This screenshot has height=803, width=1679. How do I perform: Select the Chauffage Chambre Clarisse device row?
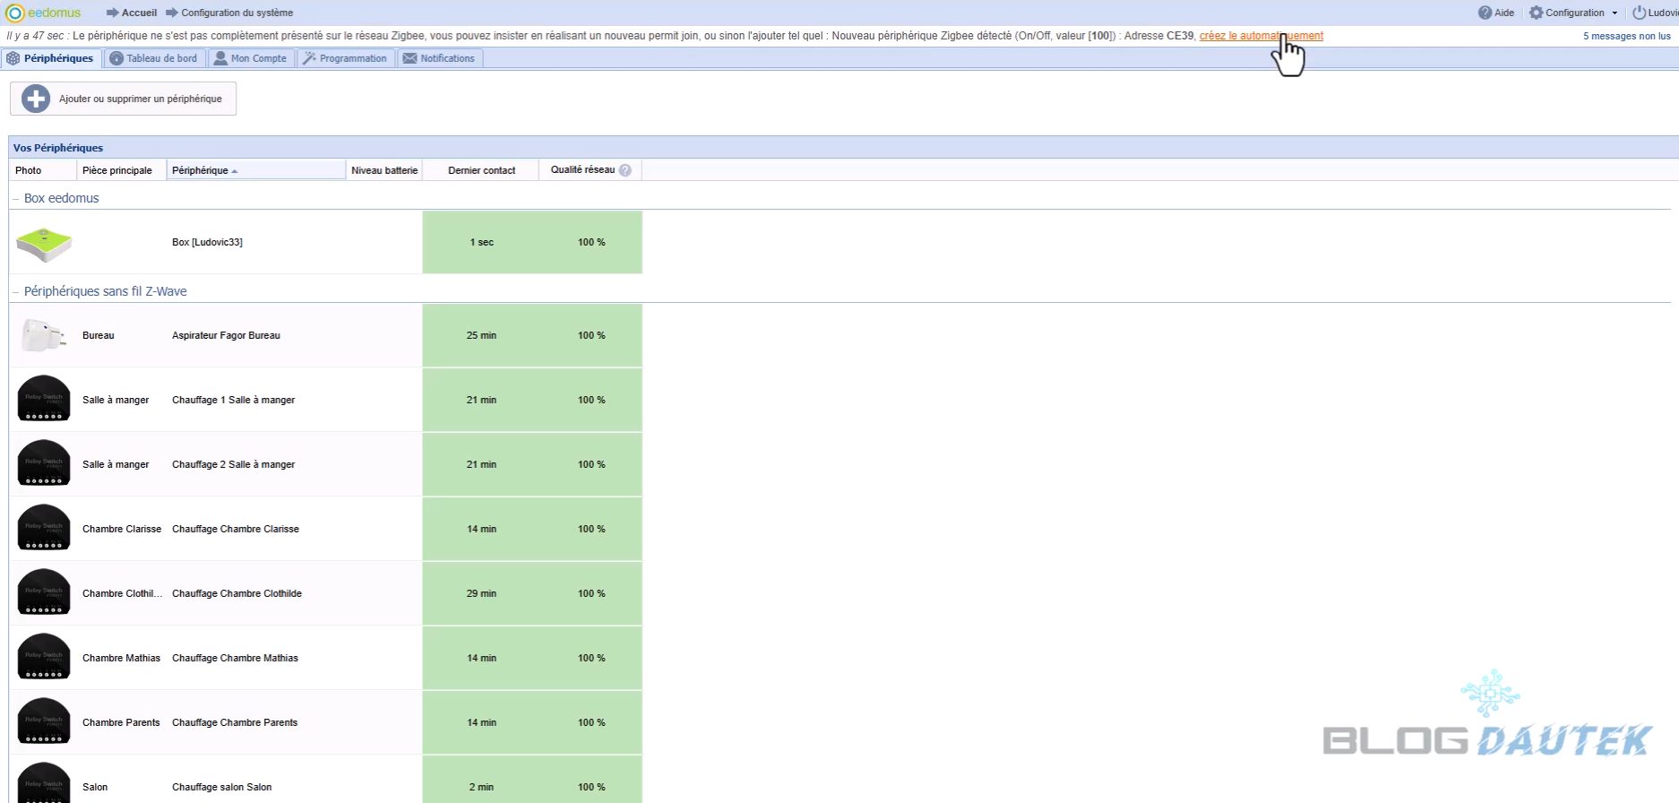tap(235, 529)
